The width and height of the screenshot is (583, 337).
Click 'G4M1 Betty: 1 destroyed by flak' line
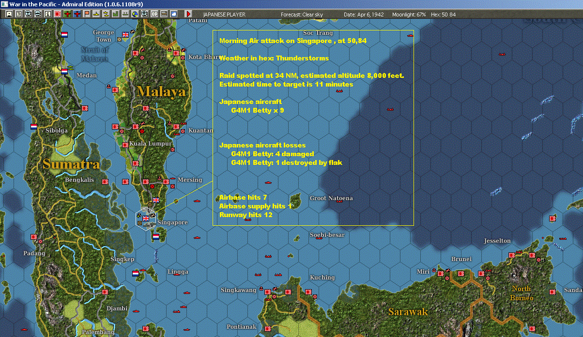tap(287, 163)
